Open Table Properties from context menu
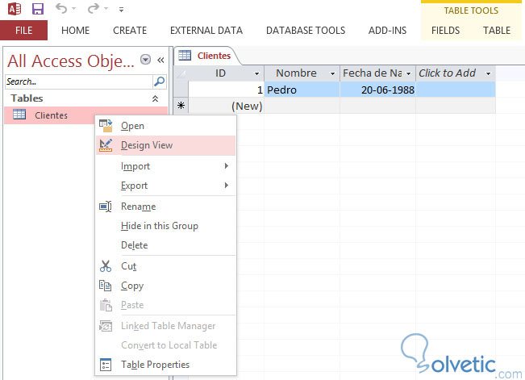The height and width of the screenshot is (380, 525). pyautogui.click(x=166, y=364)
